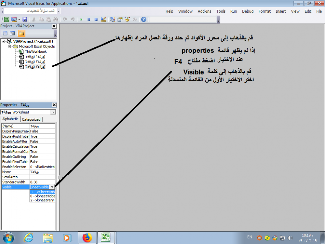The width and height of the screenshot is (325, 244).
Task: Run the macro with green play icon
Action: click(81, 20)
